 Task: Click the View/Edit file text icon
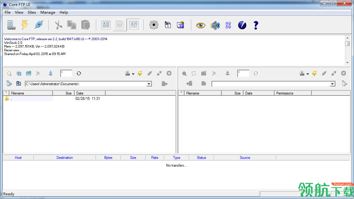coord(106,25)
